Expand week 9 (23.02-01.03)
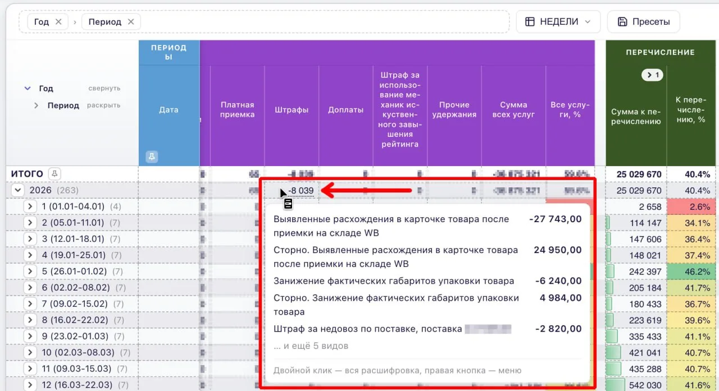 coord(30,337)
